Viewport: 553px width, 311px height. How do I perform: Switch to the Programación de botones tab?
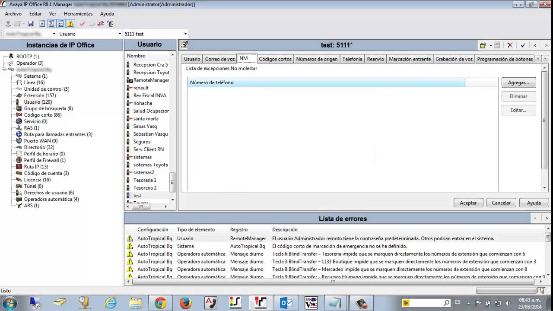pyautogui.click(x=505, y=59)
